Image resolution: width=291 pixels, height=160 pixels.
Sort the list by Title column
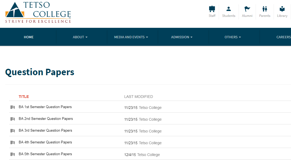(24, 97)
